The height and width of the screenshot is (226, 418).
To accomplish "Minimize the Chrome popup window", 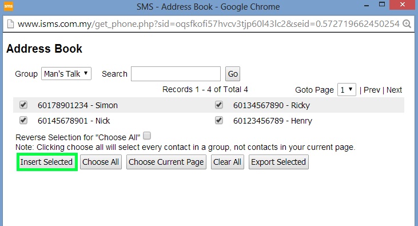I will click(367, 5).
